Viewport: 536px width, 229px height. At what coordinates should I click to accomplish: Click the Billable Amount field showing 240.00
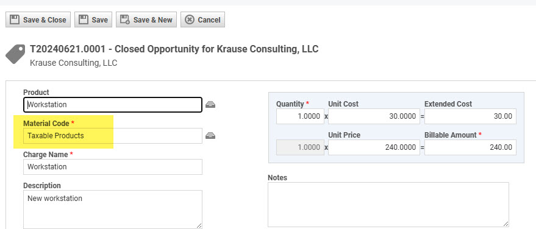coord(470,147)
